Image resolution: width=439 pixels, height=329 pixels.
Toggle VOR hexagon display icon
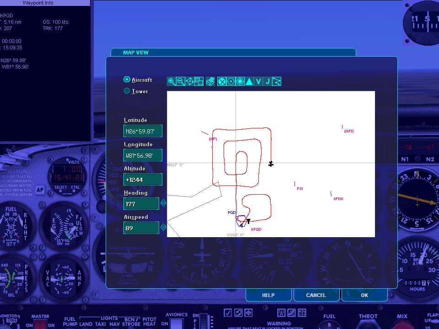231,81
